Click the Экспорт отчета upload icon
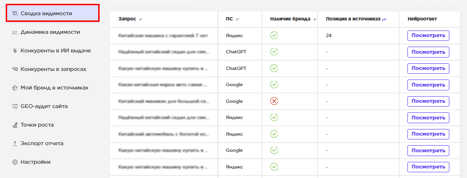Viewport: 467px width, 178px height. tap(15, 143)
